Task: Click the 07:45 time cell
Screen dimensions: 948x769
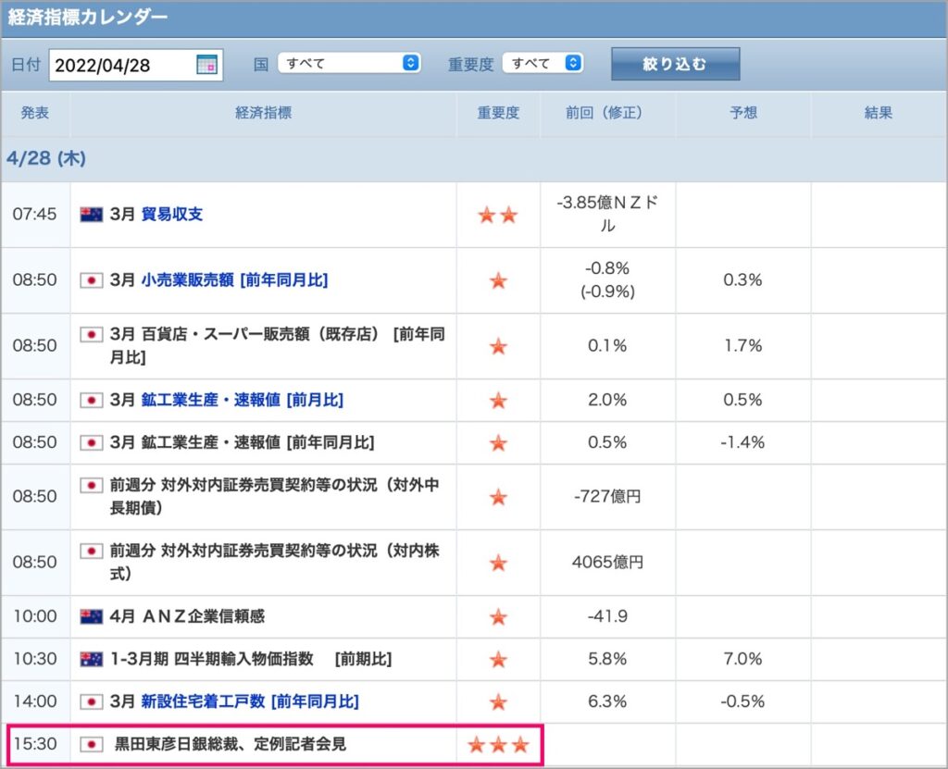Action: 34,214
